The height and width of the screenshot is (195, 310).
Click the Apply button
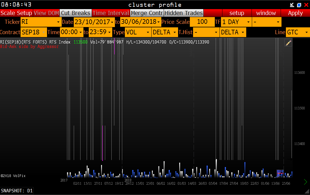[295, 13]
